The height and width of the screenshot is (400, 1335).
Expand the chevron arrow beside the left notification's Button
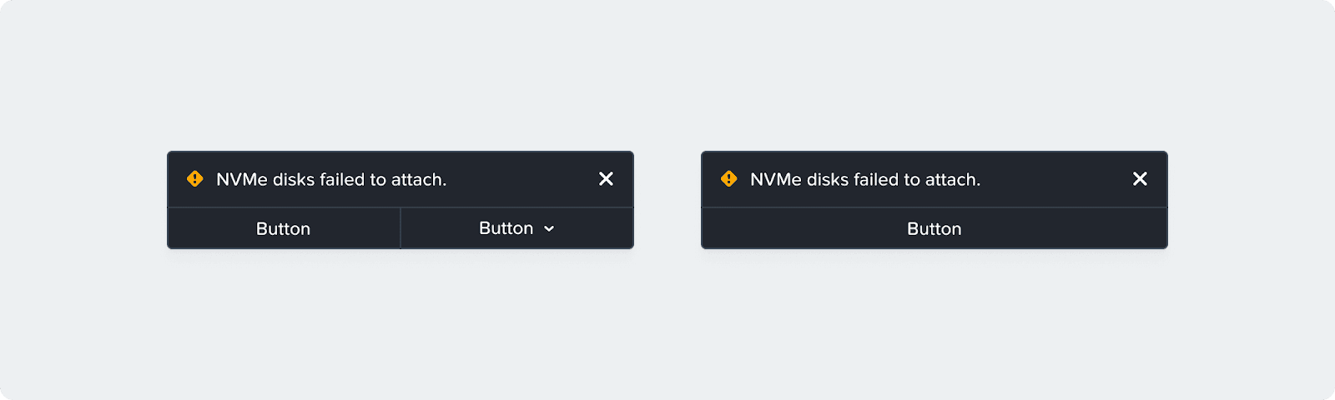click(x=549, y=229)
